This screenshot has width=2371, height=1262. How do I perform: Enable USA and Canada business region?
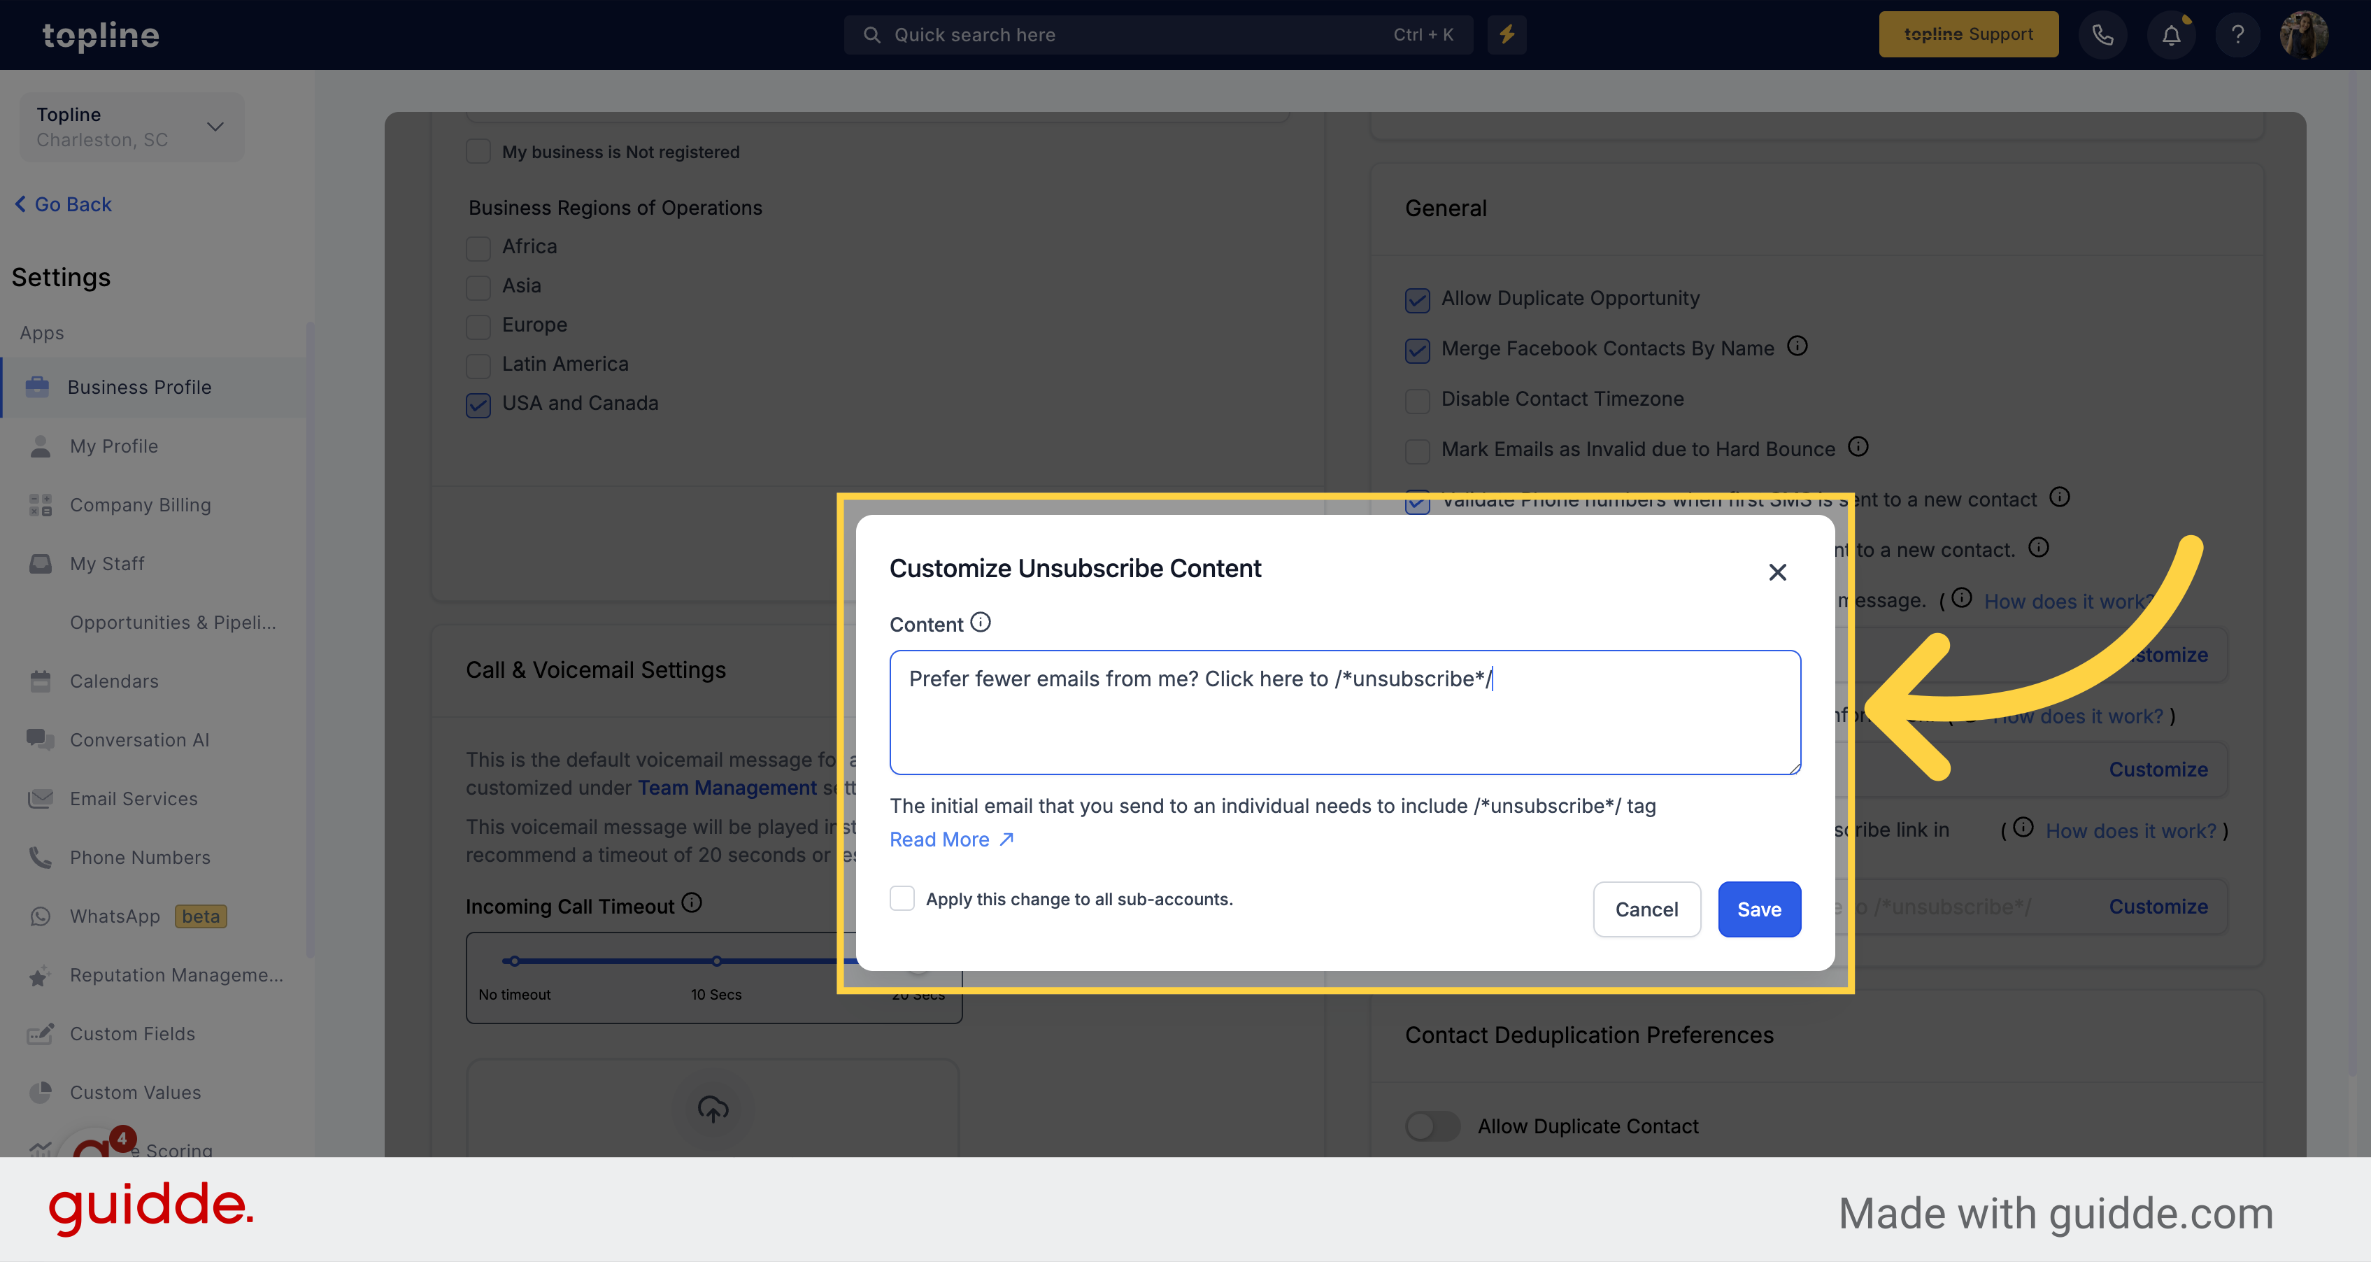click(x=480, y=403)
